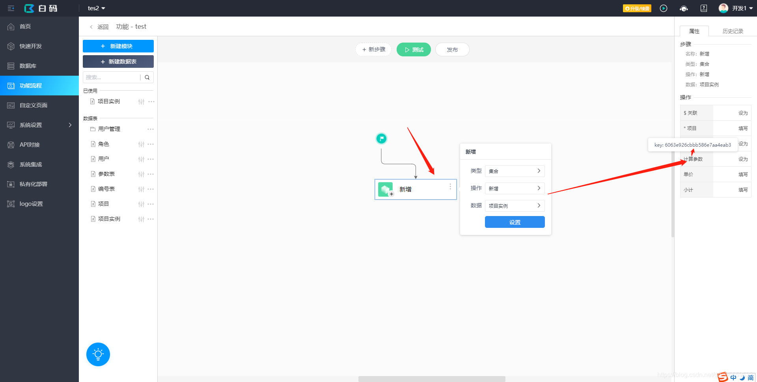Open the help question mark icon

click(704, 8)
